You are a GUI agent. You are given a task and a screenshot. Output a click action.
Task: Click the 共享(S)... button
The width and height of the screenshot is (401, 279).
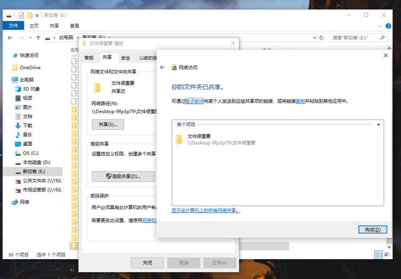(108, 124)
